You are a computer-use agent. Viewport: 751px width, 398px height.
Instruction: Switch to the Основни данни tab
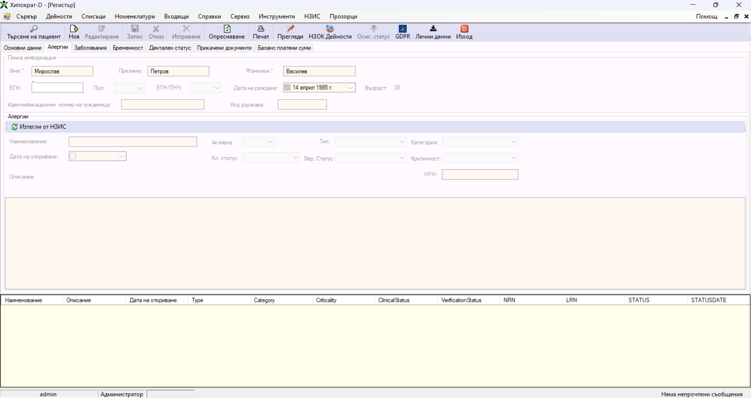point(23,48)
